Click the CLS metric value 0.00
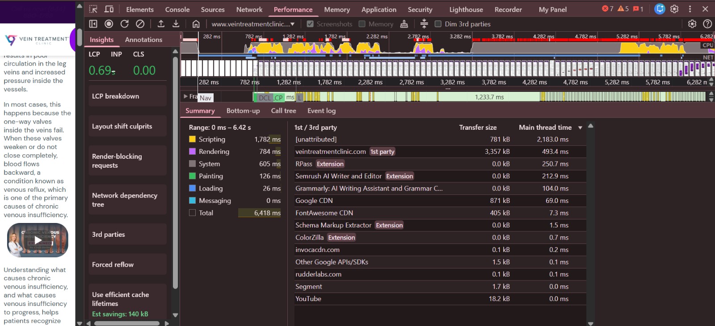Image resolution: width=715 pixels, height=326 pixels. tap(144, 70)
